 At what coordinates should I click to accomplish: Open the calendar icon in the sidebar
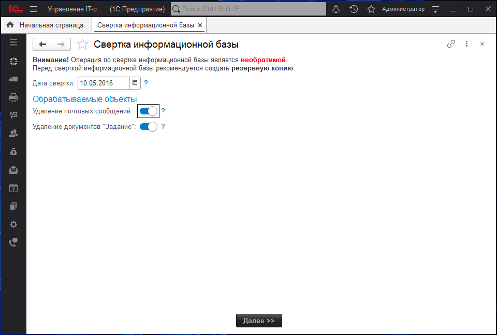point(13,188)
